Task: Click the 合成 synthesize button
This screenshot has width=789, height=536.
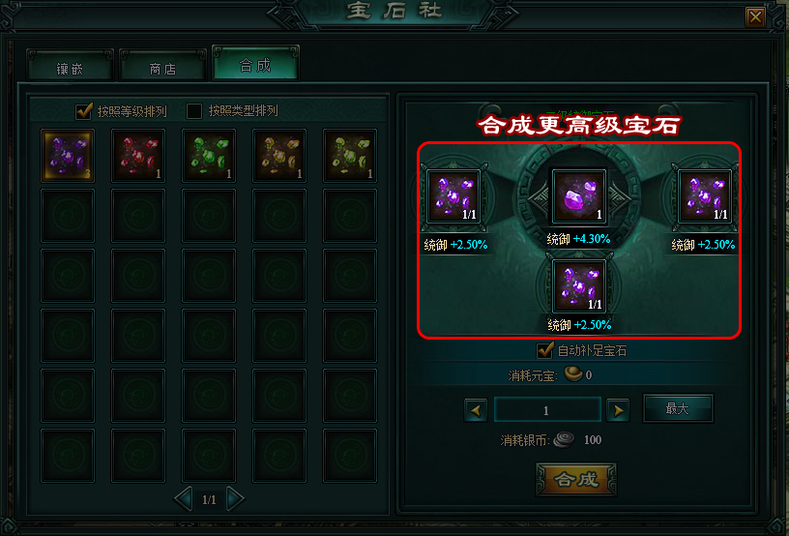Action: [576, 479]
